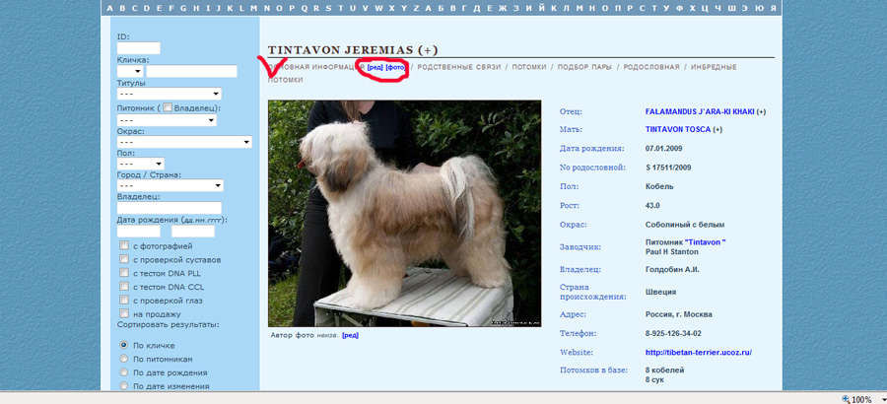Jump to Latin letter D in alphabet bar
Viewport: 887px width, 404px height.
147,8
